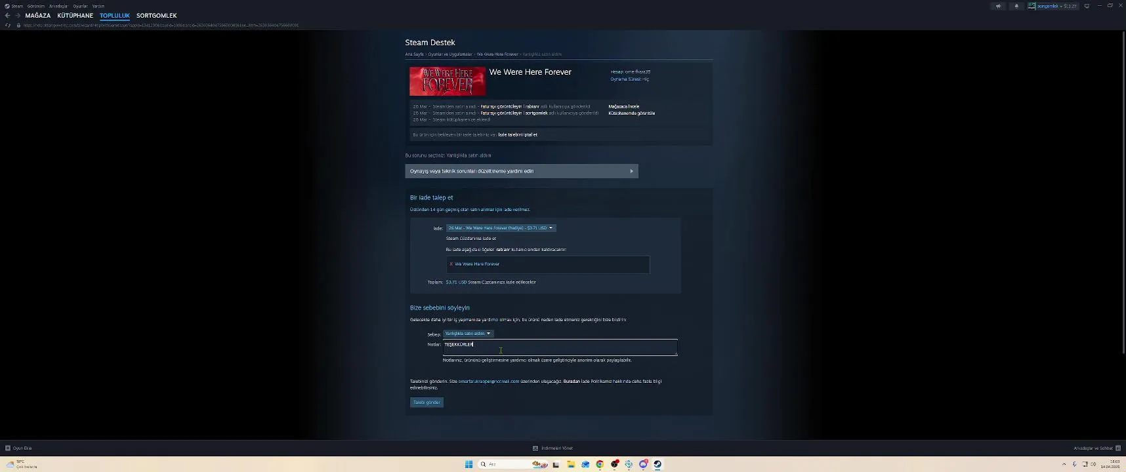Open the Windows Start button

point(469,464)
